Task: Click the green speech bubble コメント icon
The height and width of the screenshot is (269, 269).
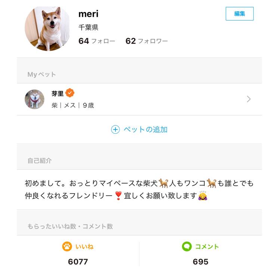Action: click(x=186, y=247)
